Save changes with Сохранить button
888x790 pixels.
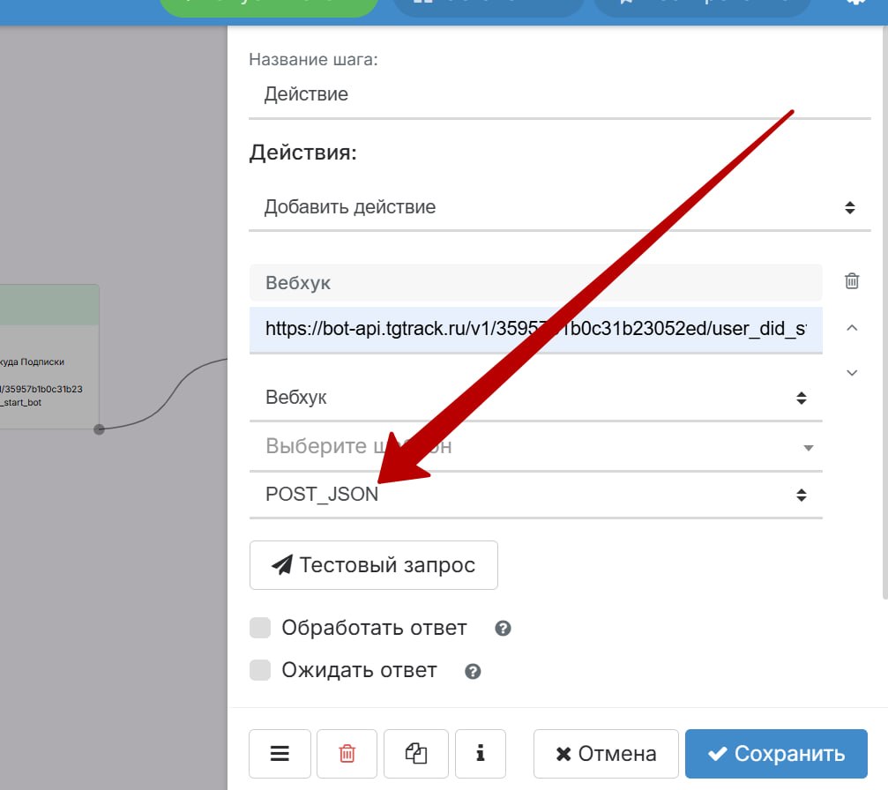coord(776,754)
